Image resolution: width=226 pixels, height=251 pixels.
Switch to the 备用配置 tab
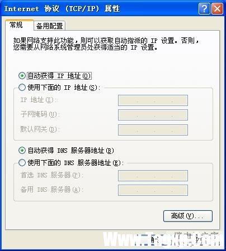click(49, 26)
